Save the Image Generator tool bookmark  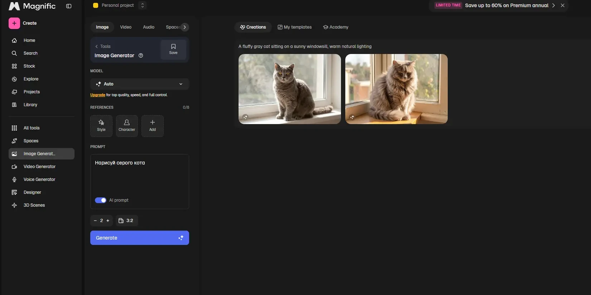point(173,49)
